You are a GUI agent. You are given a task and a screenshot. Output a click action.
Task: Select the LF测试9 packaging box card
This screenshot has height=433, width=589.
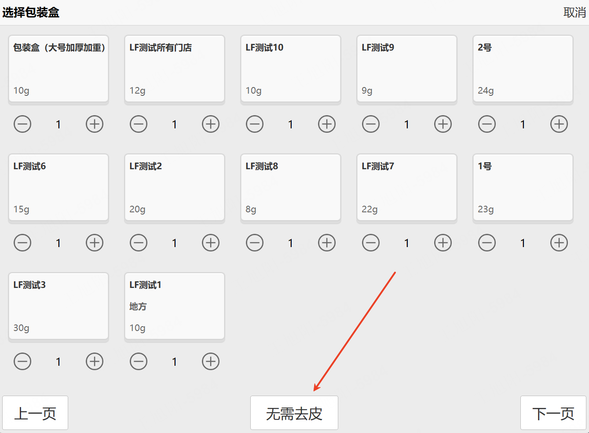[x=406, y=69]
